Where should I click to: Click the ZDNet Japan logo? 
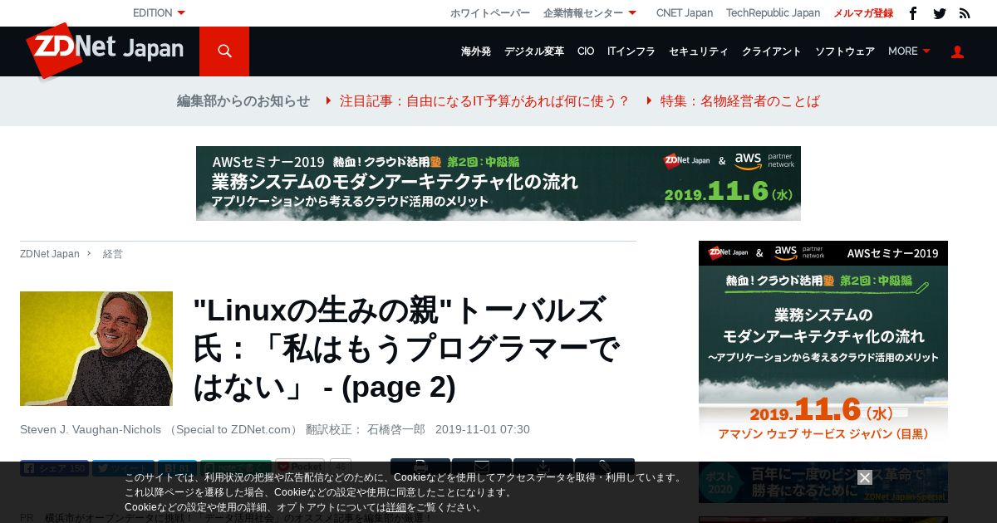pos(105,50)
